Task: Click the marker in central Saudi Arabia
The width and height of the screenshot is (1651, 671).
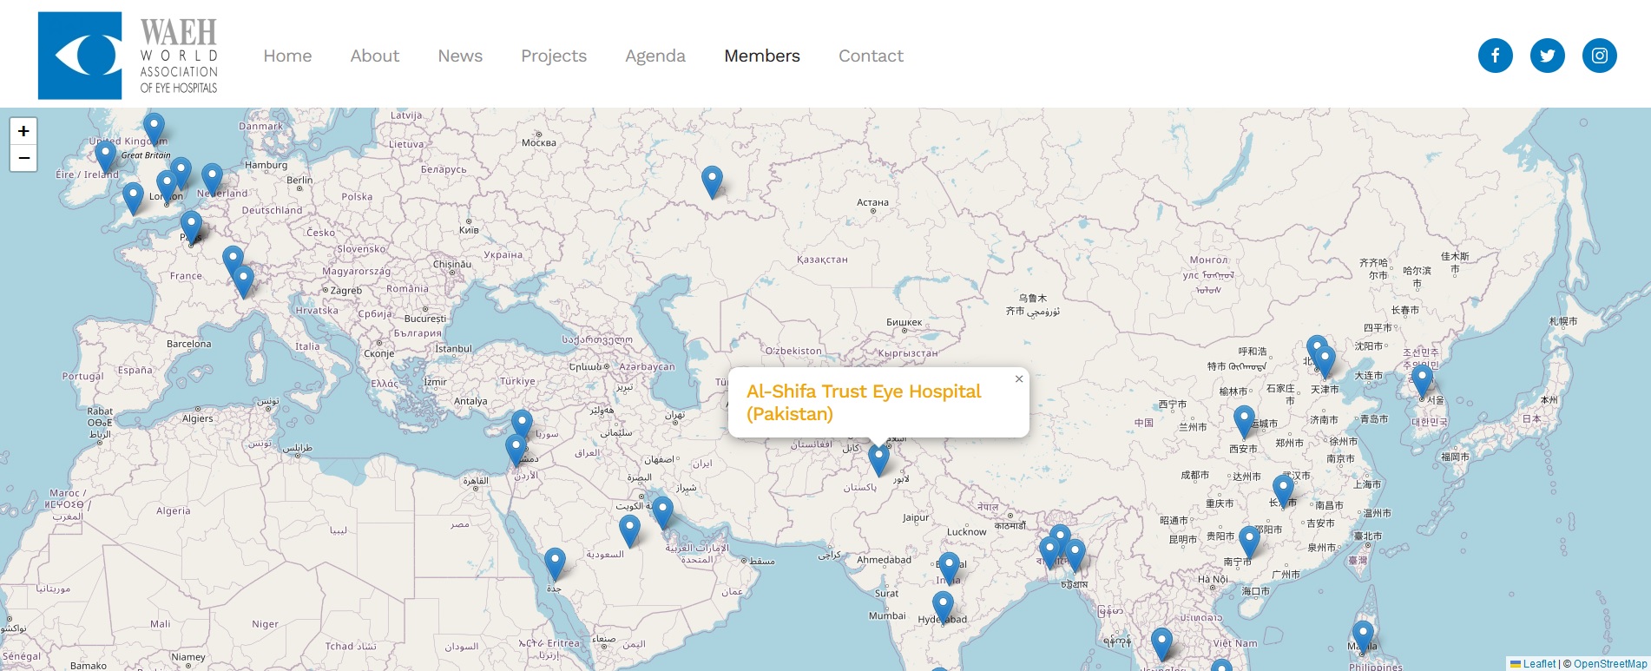Action: coord(629,531)
